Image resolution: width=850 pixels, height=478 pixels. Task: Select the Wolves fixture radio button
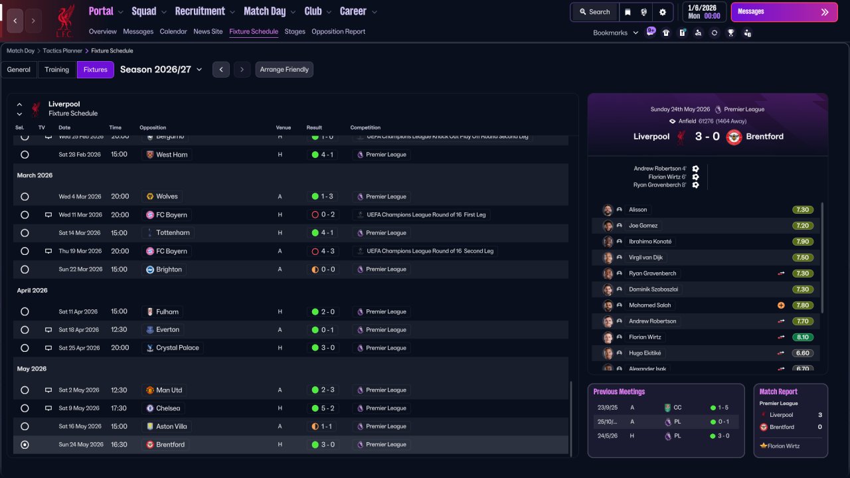25,197
